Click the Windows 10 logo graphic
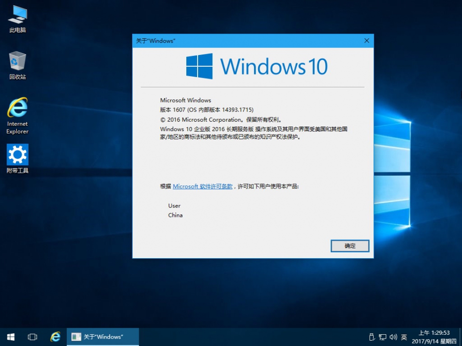This screenshot has height=346, width=462. click(x=257, y=66)
